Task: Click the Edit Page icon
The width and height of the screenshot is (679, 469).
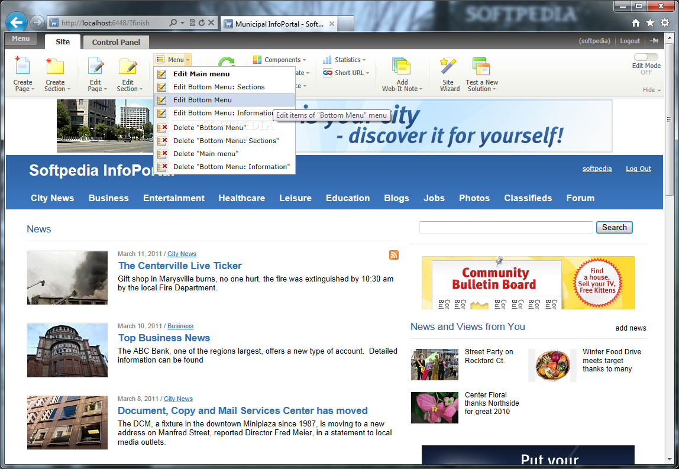Action: [x=96, y=66]
